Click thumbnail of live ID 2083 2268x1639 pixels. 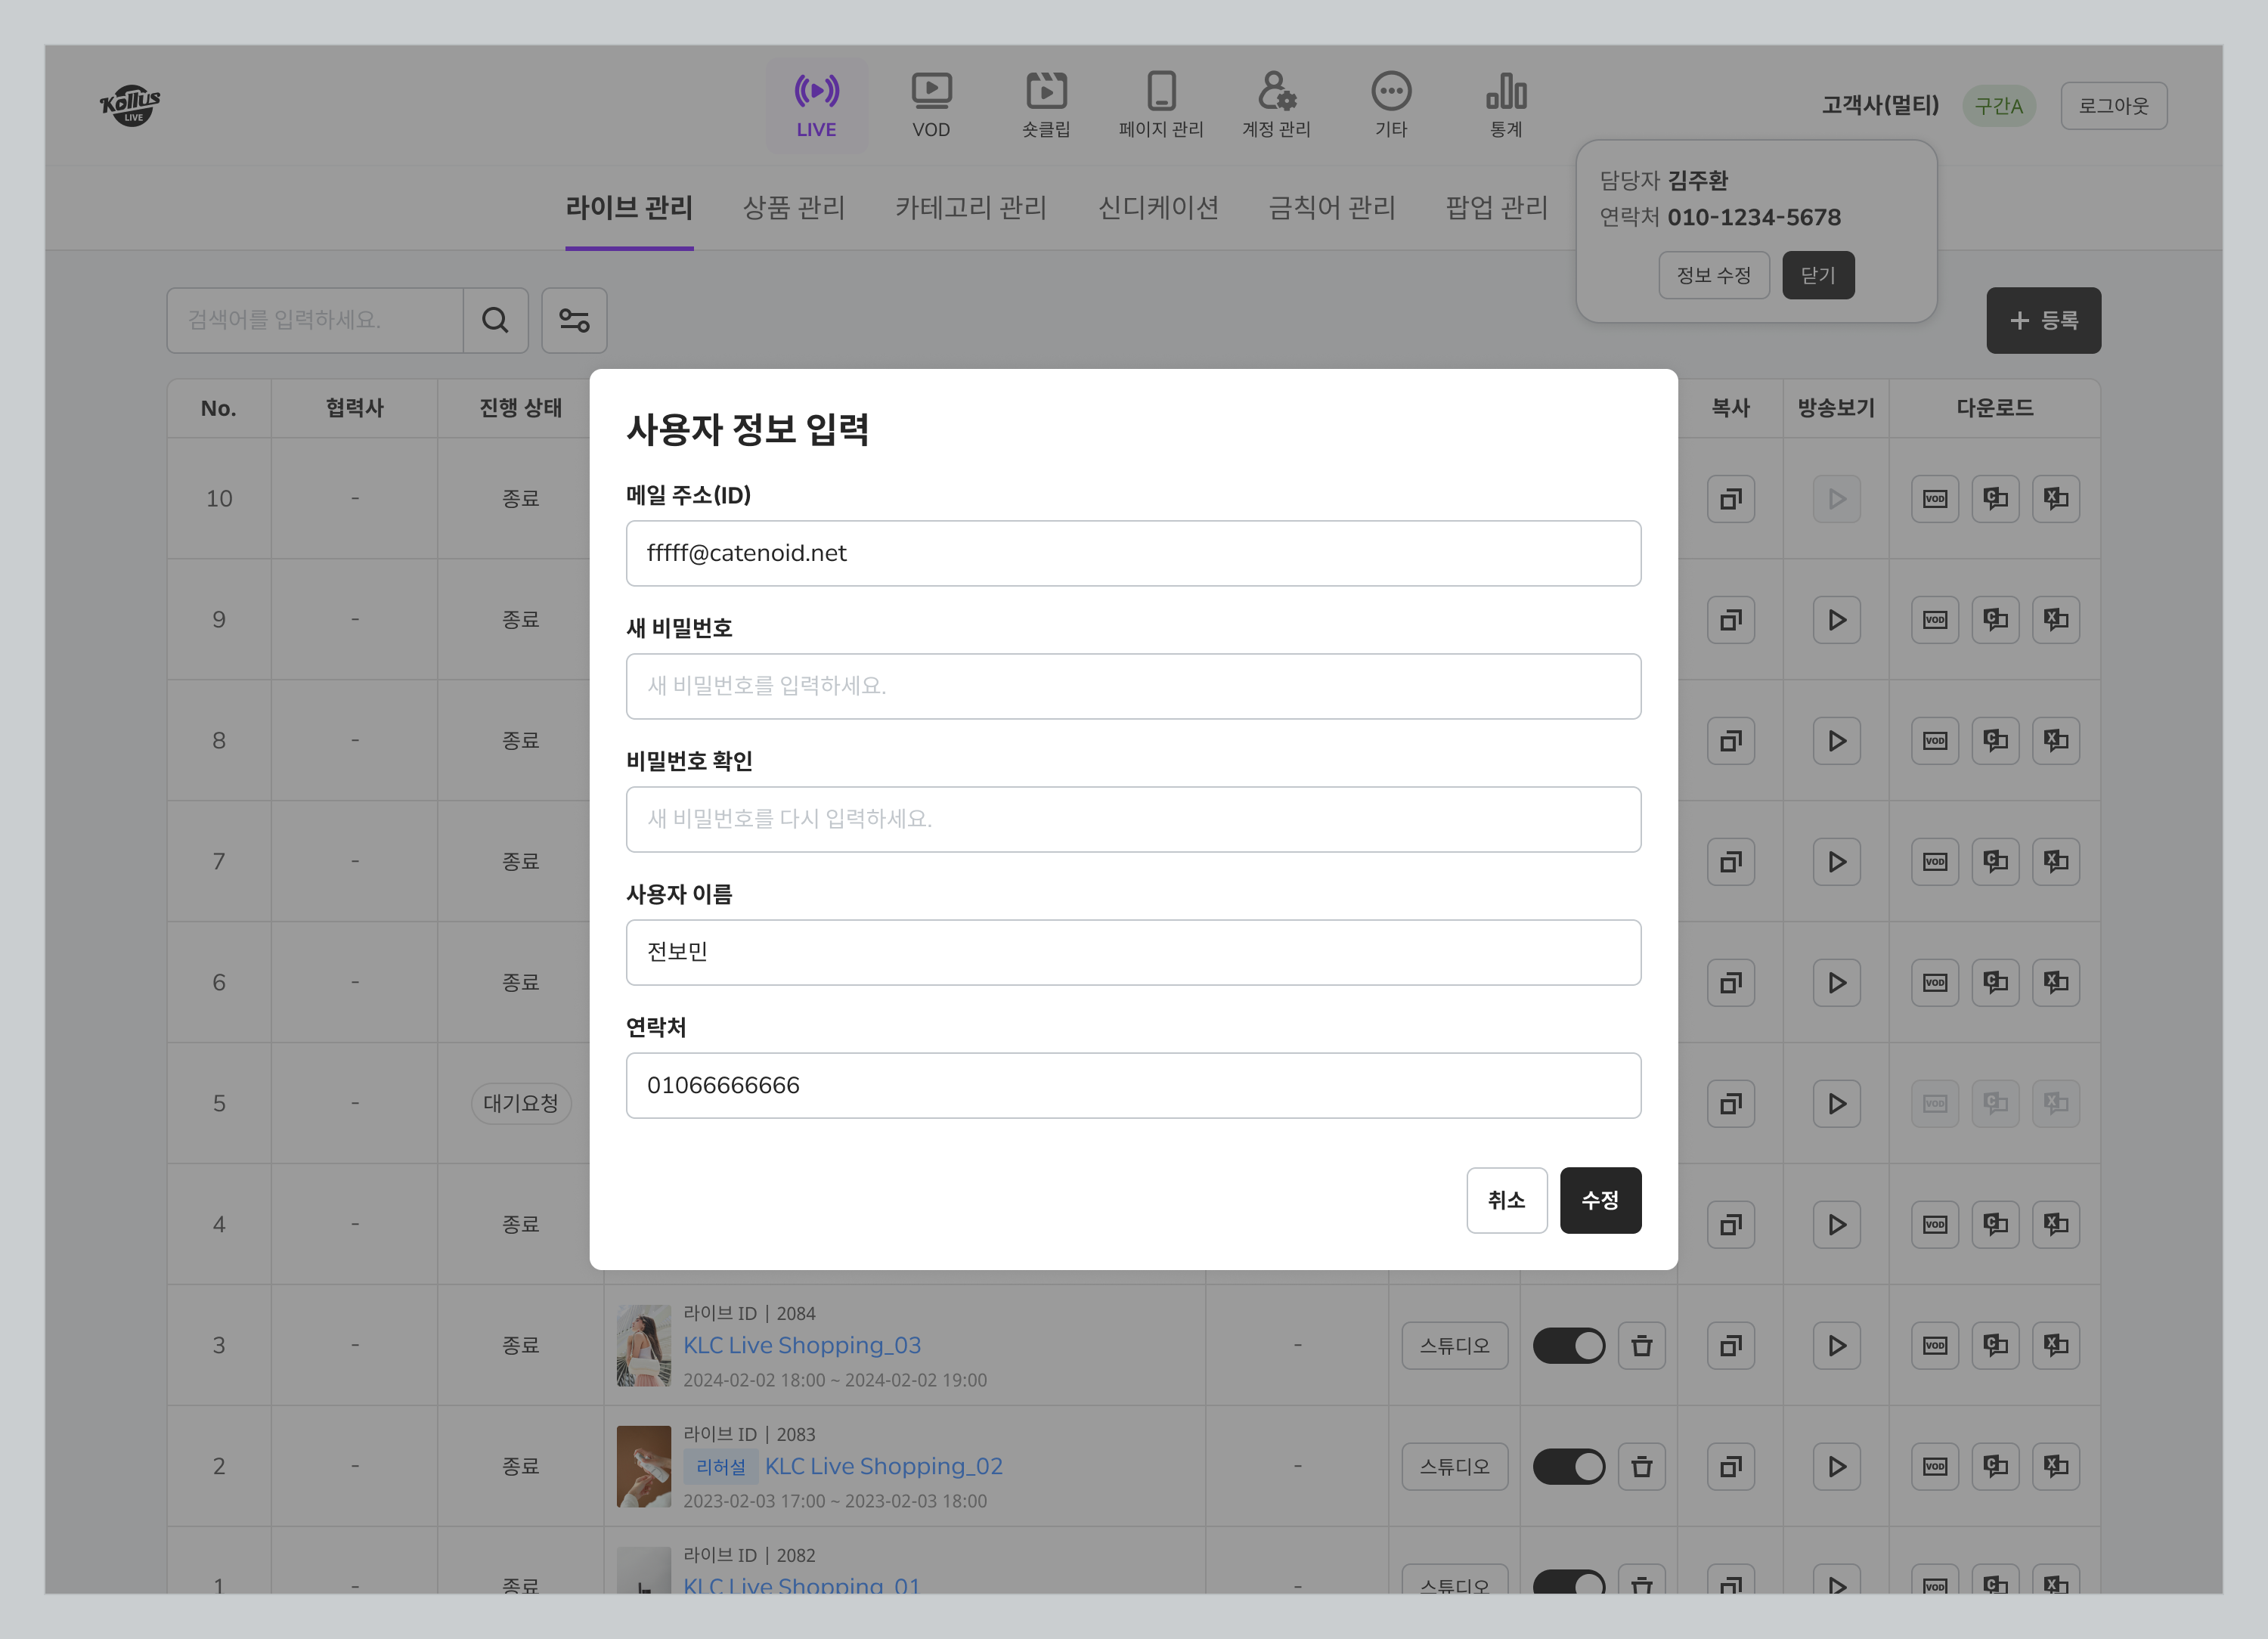(x=644, y=1466)
